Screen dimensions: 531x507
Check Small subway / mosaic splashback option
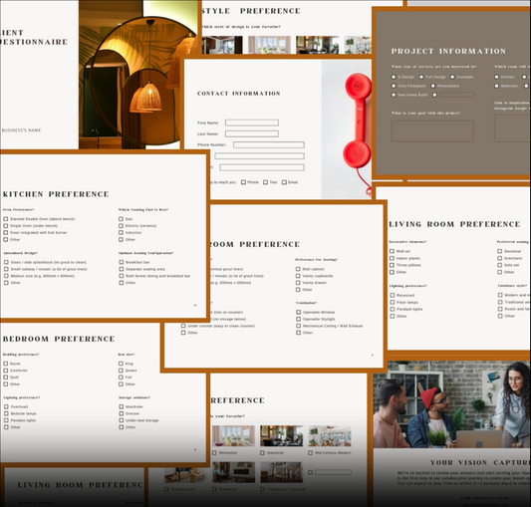click(6, 269)
